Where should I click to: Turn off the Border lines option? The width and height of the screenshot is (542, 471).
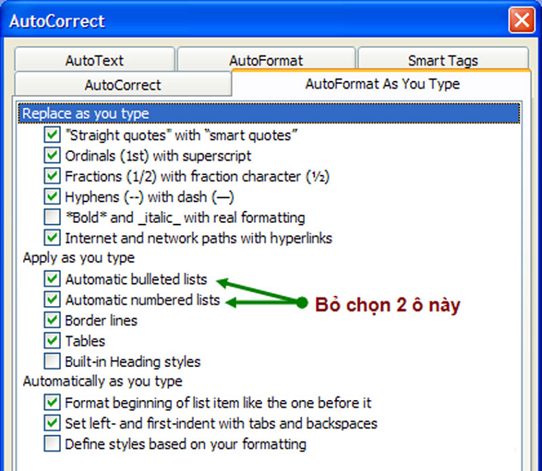point(52,320)
